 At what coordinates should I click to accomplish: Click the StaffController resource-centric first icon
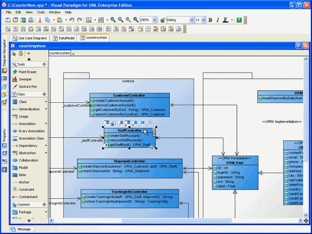pos(106,123)
